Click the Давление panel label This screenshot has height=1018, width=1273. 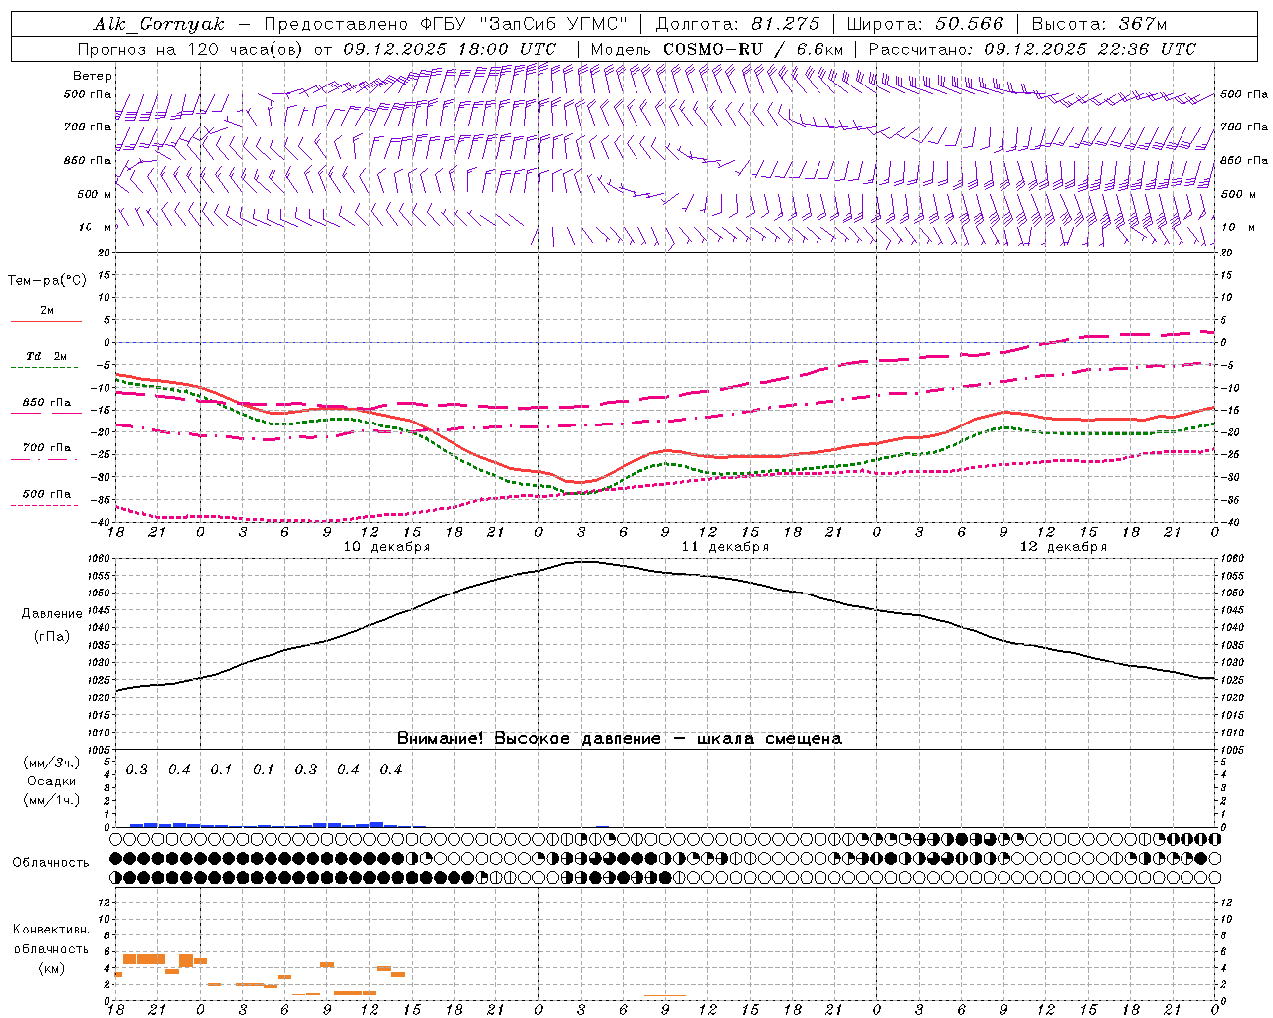[x=52, y=614]
